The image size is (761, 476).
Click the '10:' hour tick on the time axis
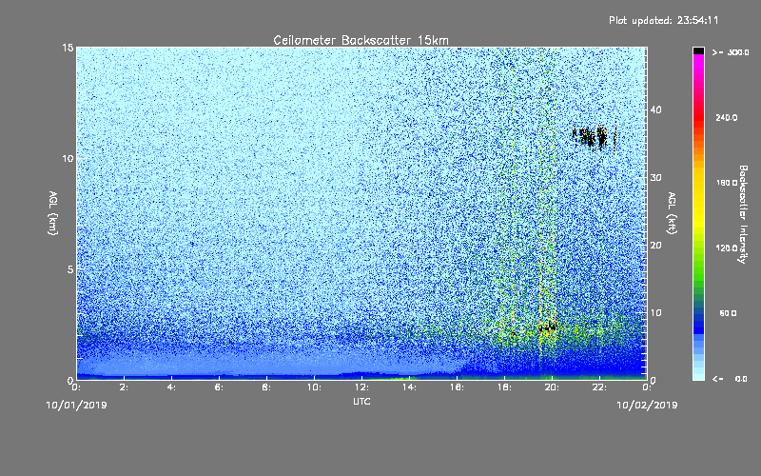[x=314, y=387]
